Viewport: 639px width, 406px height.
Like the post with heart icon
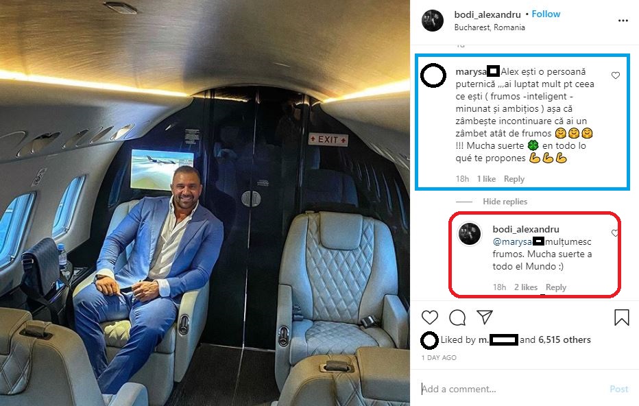[430, 318]
